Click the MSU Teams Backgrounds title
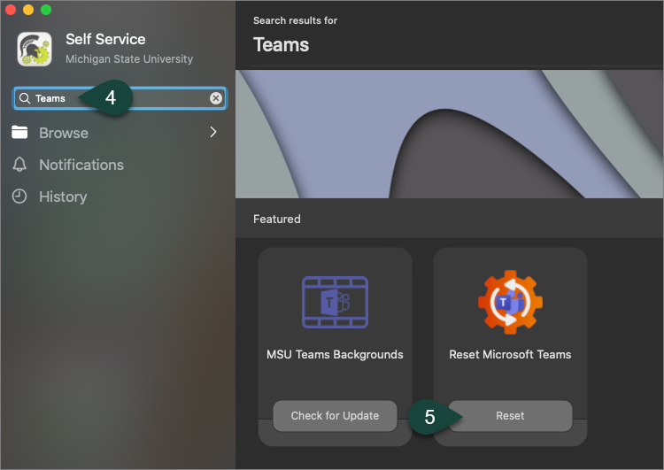This screenshot has height=470, width=664. (335, 354)
